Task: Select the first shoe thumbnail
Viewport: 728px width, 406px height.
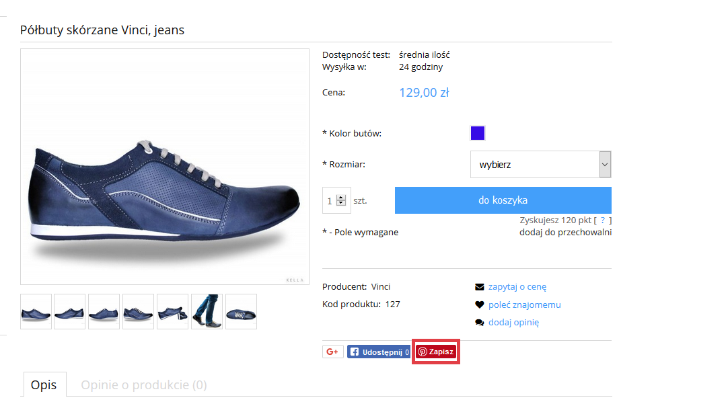Action: 36,312
